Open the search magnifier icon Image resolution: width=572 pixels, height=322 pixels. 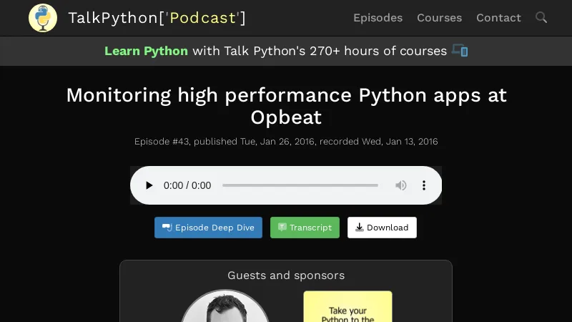pos(541,17)
